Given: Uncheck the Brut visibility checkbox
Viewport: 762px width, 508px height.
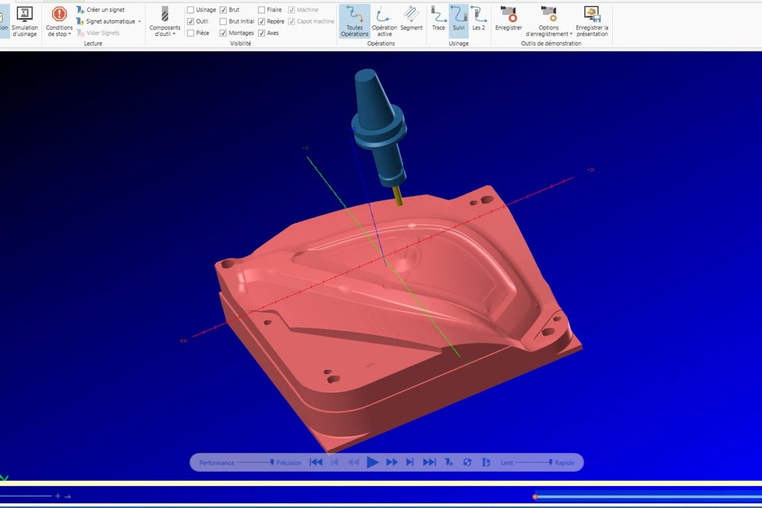Looking at the screenshot, I should click(x=223, y=10).
